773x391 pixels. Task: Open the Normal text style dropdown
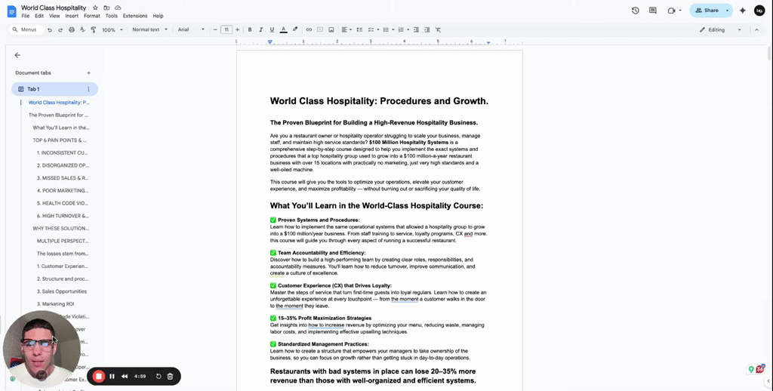149,29
